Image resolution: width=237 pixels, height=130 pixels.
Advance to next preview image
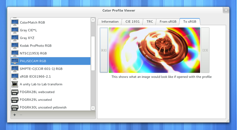[205, 50]
